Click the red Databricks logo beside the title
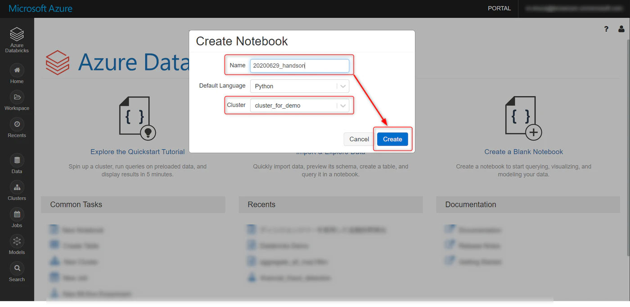Screen dimensions: 630x307 (58, 62)
